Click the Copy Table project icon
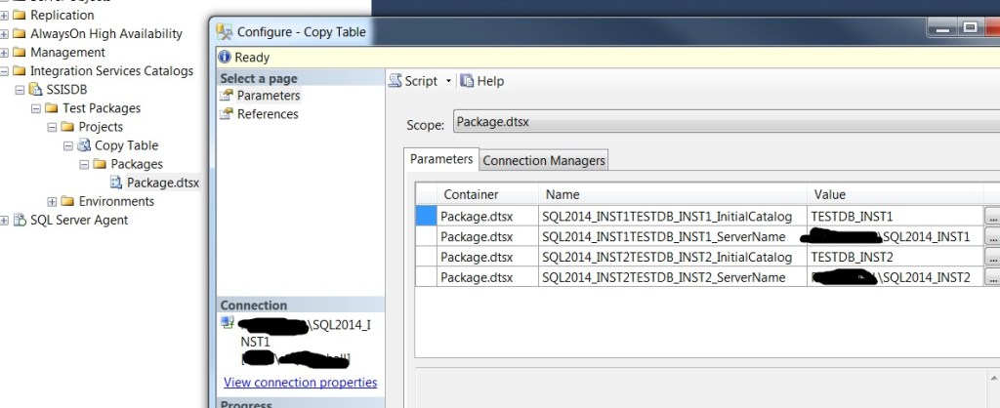The image size is (1000, 408). (x=84, y=145)
